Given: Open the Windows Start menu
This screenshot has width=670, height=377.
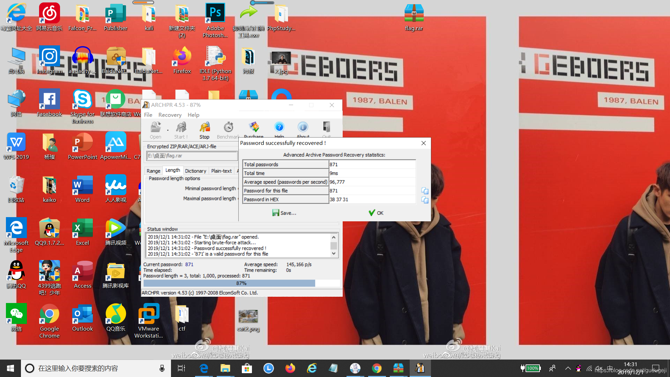Looking at the screenshot, I should 10,368.
